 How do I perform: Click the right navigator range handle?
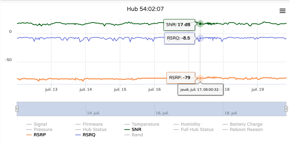286,109
